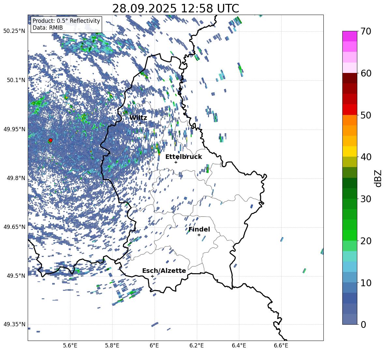Click the Product: 0.5° Reflectivity text

(x=66, y=21)
